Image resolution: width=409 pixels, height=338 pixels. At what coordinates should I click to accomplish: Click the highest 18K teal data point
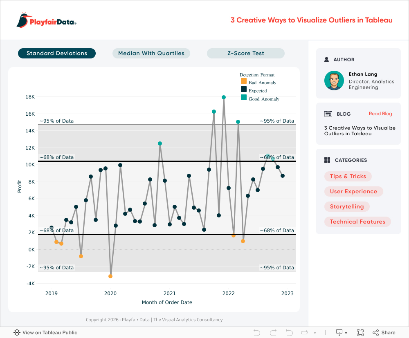tap(224, 97)
